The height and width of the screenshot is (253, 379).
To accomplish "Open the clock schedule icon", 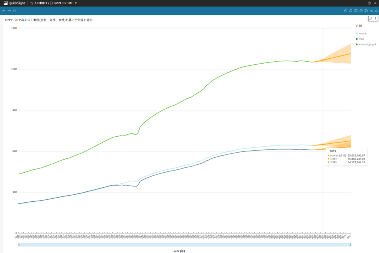I will click(x=346, y=11).
